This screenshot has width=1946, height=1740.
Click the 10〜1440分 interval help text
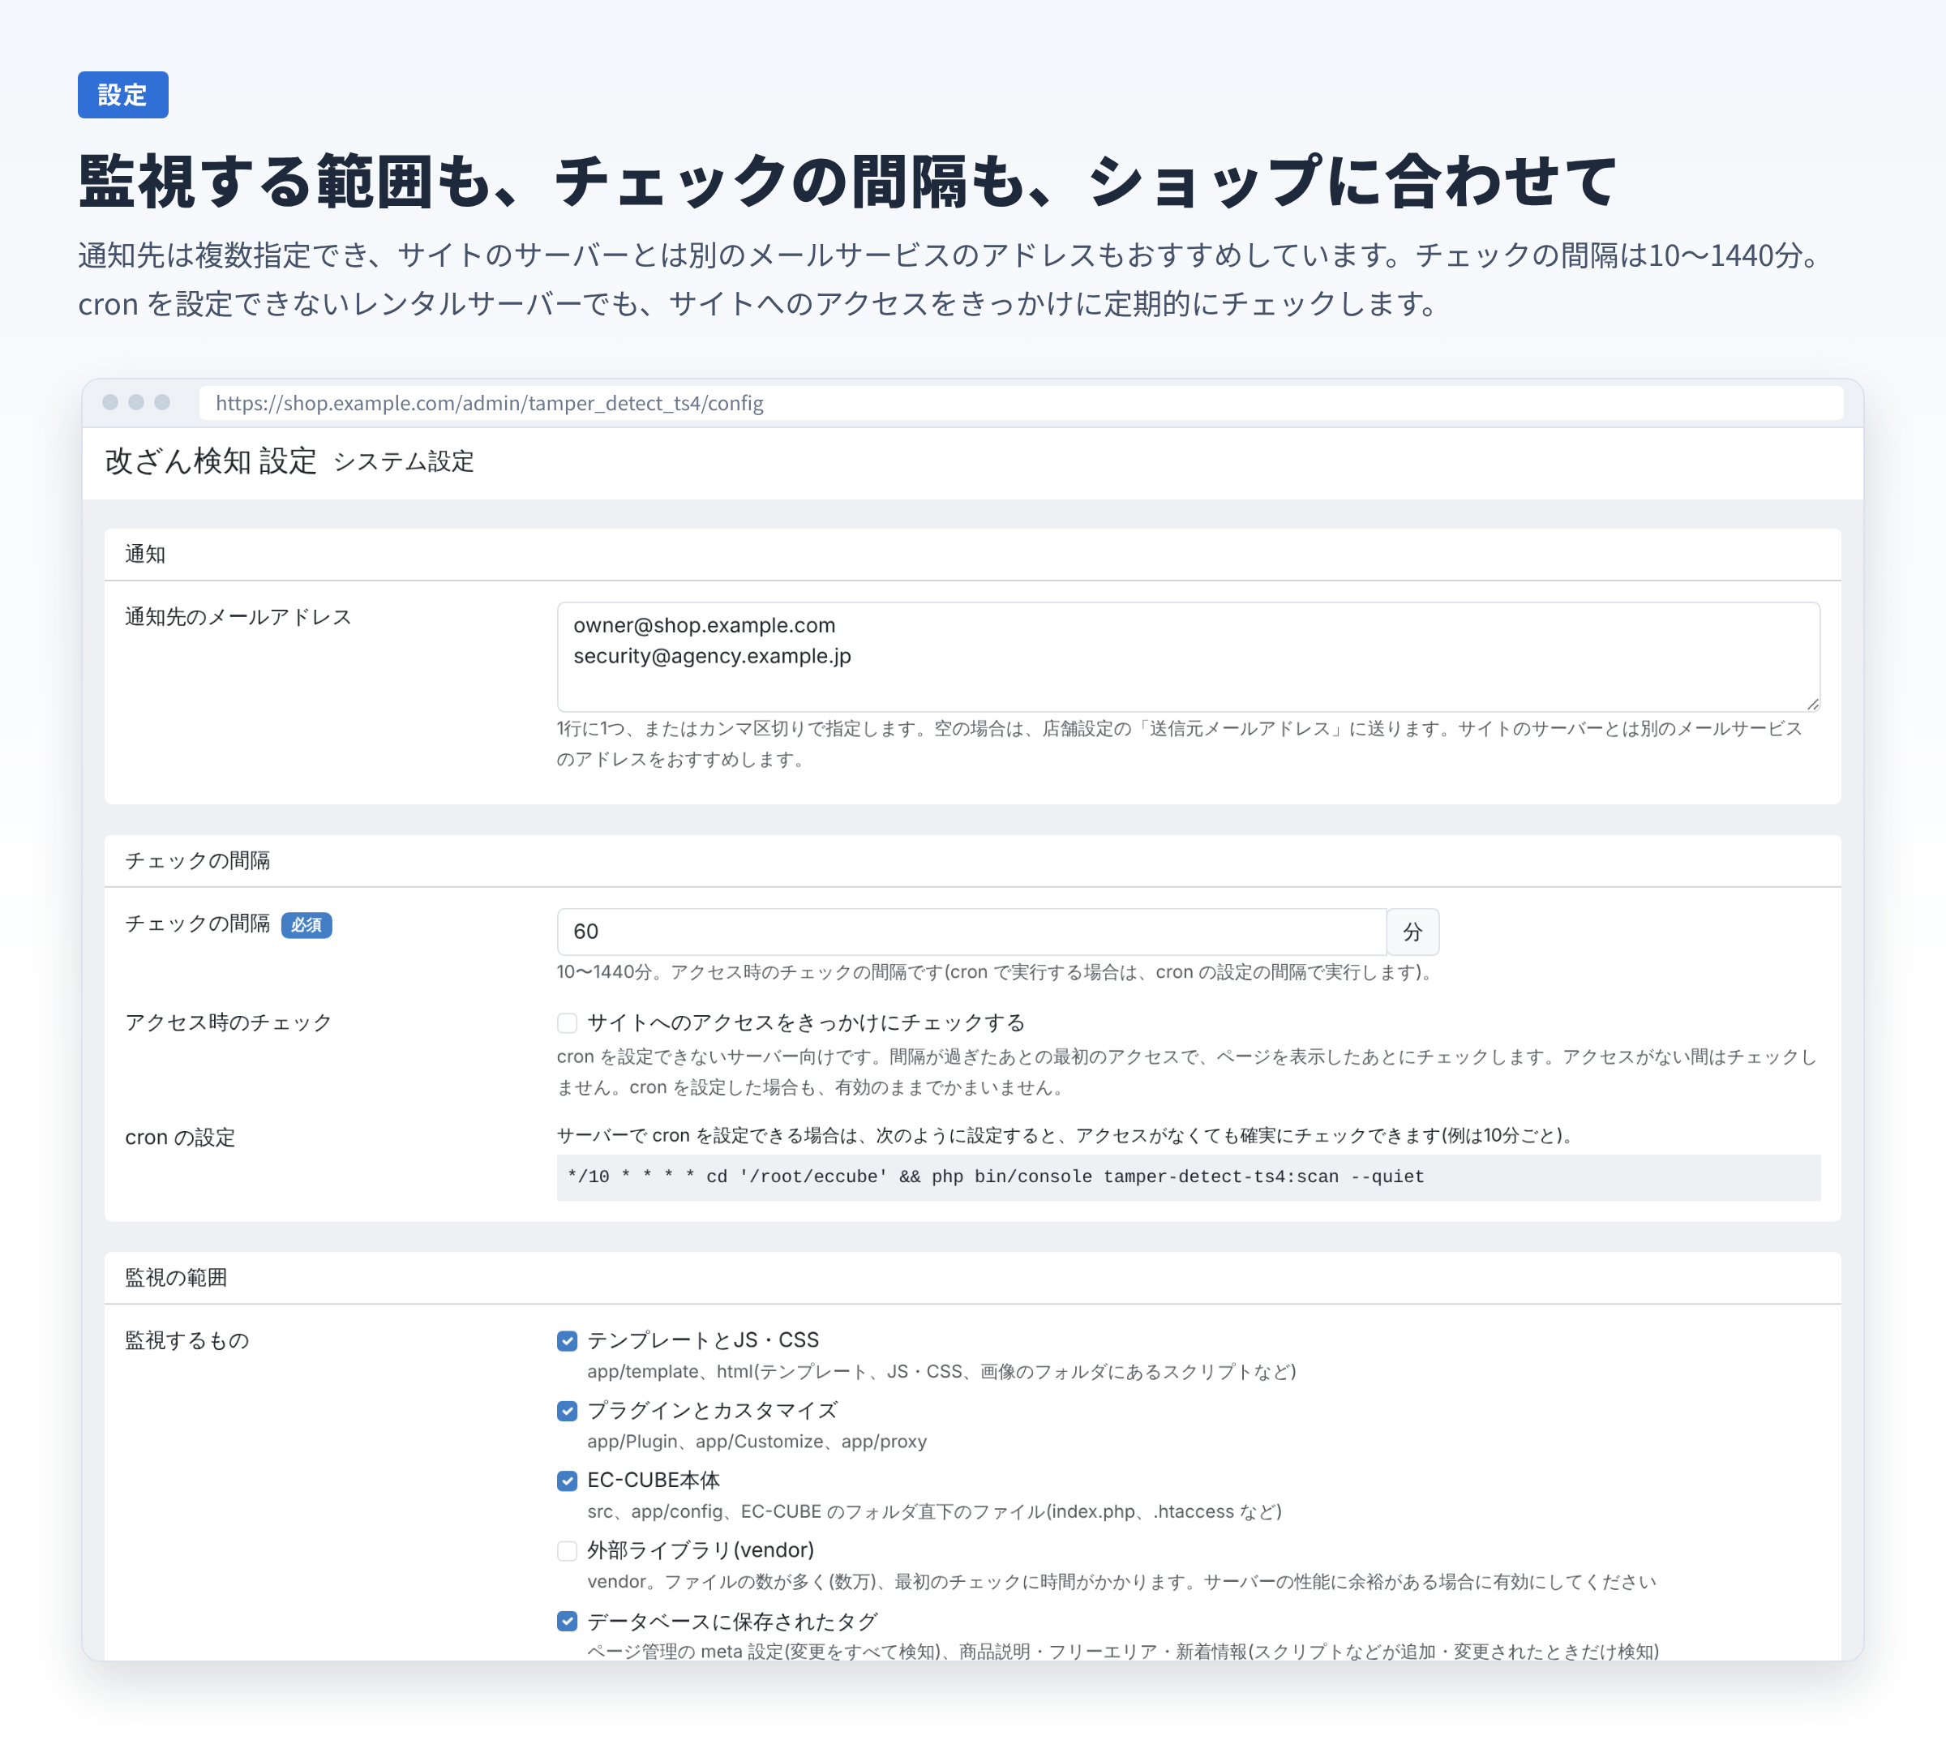coord(995,971)
